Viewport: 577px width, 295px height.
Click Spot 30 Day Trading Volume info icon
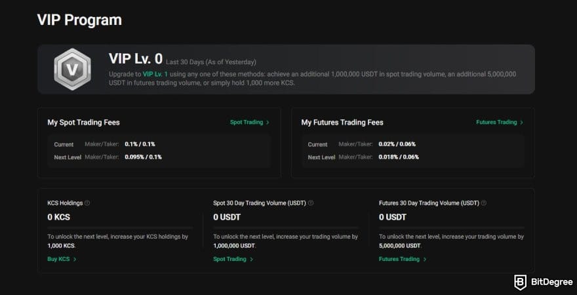tap(311, 203)
